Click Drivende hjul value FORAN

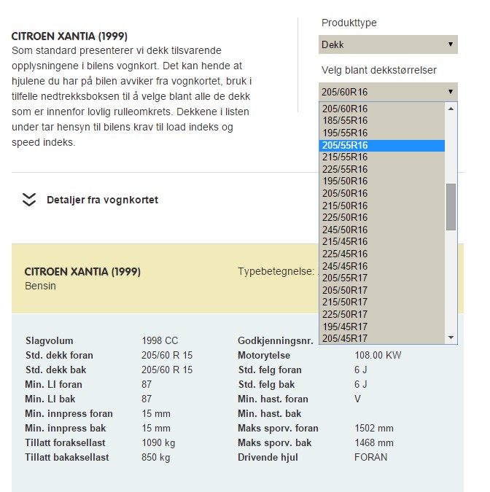click(x=370, y=458)
